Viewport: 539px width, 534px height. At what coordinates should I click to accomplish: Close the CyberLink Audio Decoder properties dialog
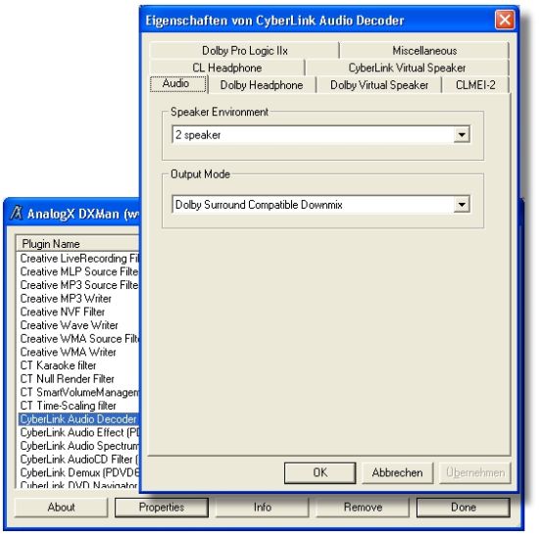click(x=505, y=20)
